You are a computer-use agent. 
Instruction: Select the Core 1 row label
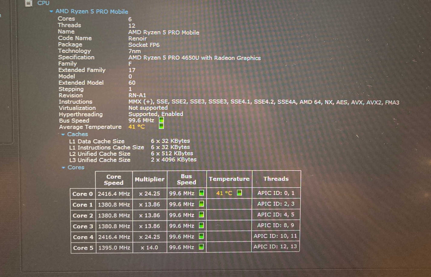click(83, 205)
